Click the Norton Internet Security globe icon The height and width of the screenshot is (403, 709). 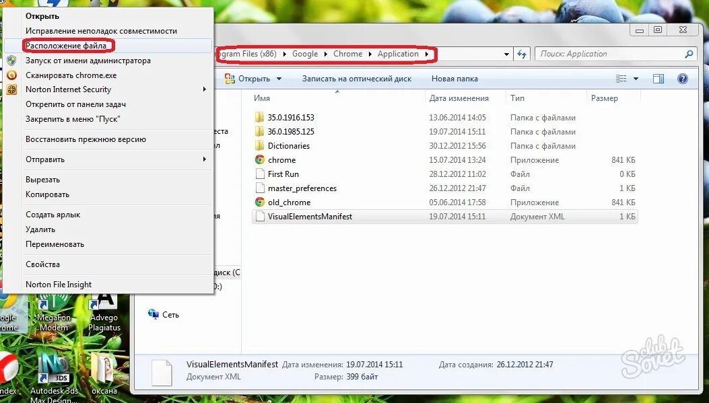(x=11, y=89)
